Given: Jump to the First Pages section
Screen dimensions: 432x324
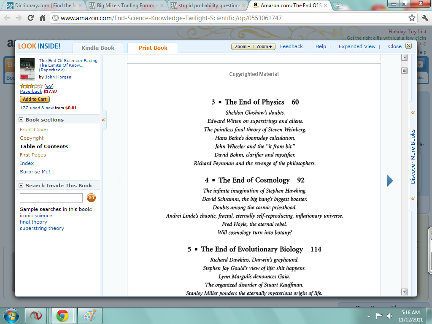Looking at the screenshot, I should (x=33, y=155).
